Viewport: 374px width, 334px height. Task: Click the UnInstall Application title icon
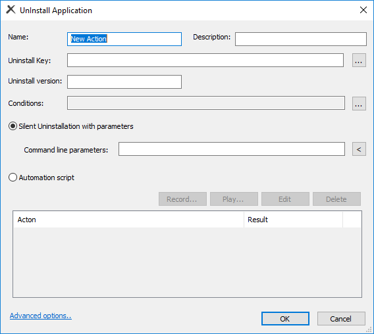[11, 10]
